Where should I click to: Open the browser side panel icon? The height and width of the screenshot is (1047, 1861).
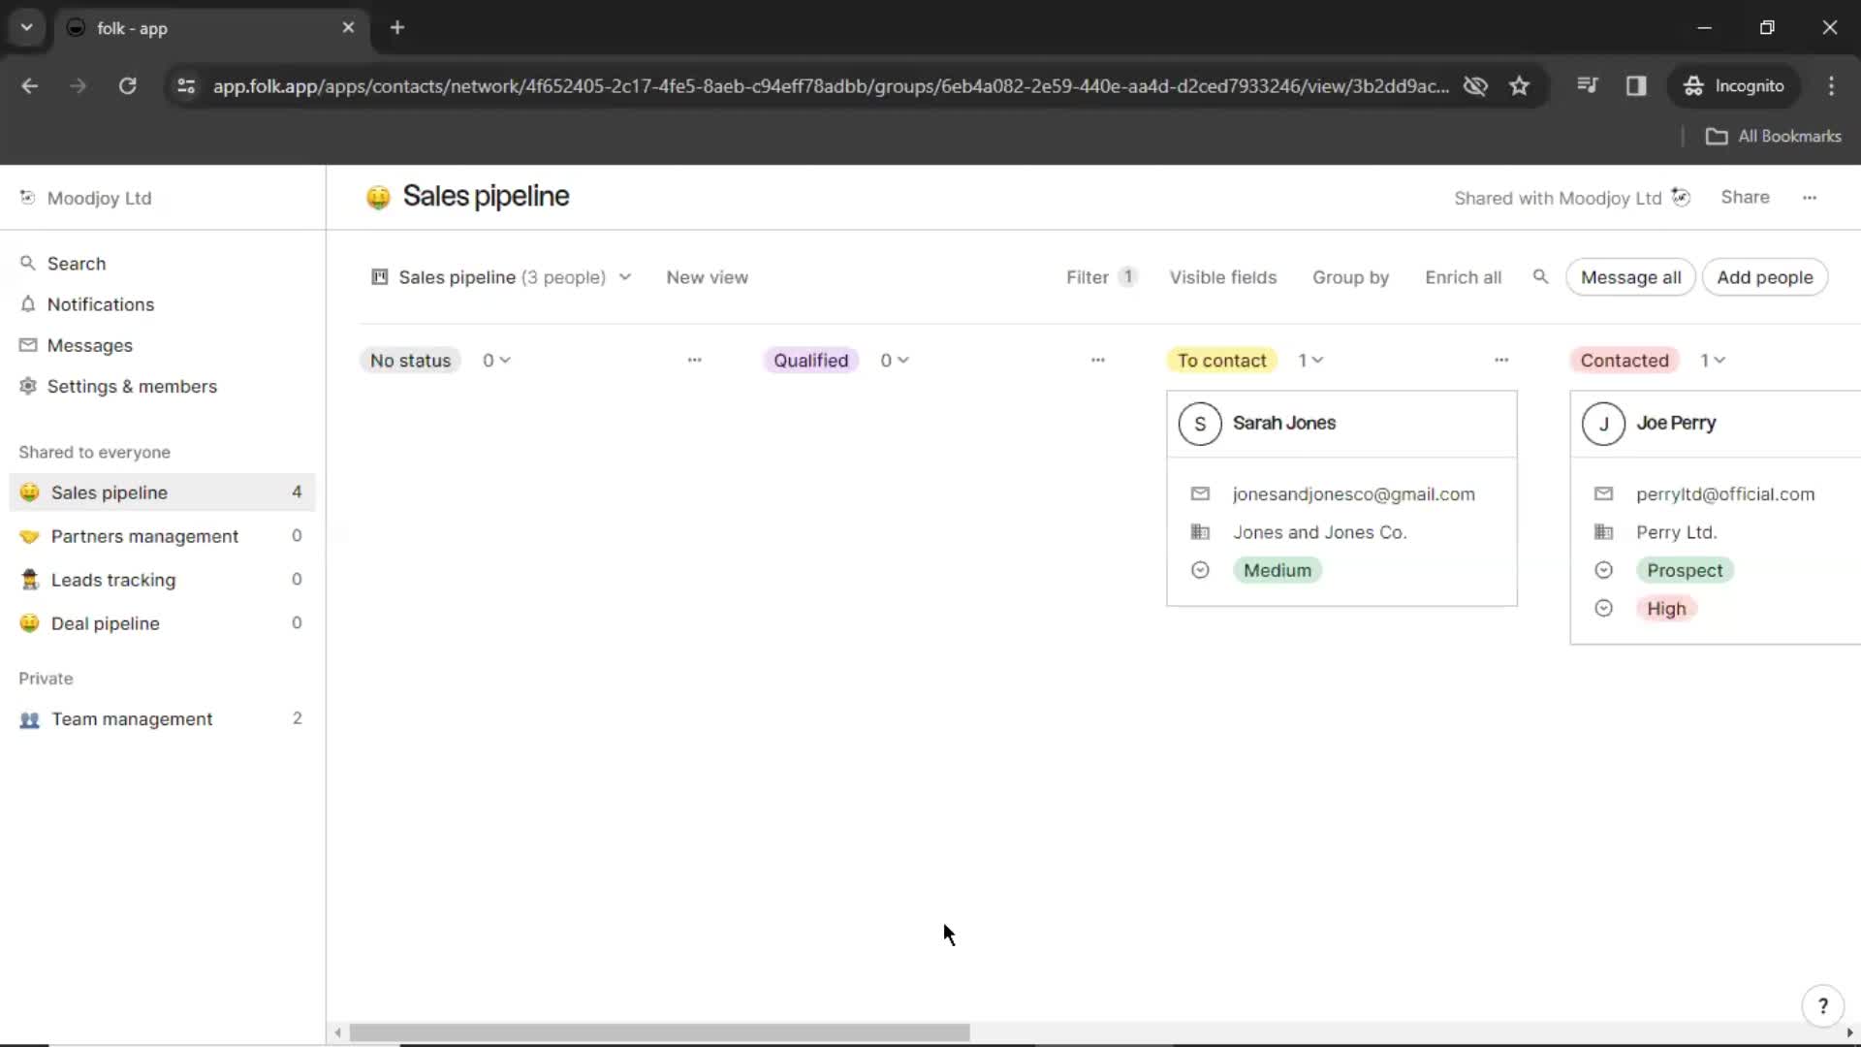tap(1636, 86)
